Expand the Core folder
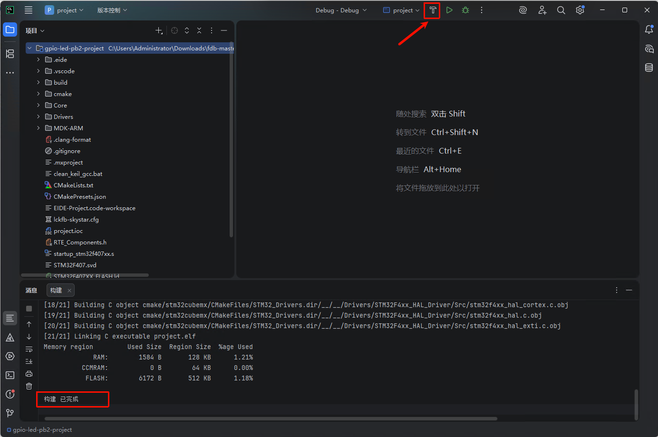Viewport: 658px width, 437px height. [39, 105]
